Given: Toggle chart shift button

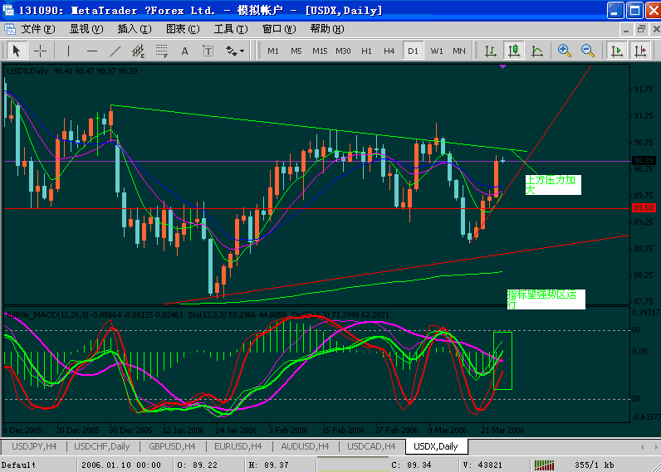Looking at the screenshot, I should [x=640, y=51].
